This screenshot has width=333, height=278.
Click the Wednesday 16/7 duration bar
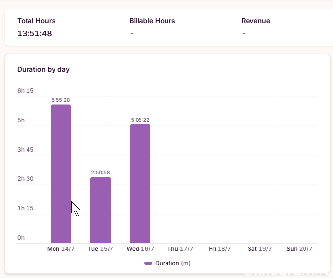pyautogui.click(x=140, y=184)
